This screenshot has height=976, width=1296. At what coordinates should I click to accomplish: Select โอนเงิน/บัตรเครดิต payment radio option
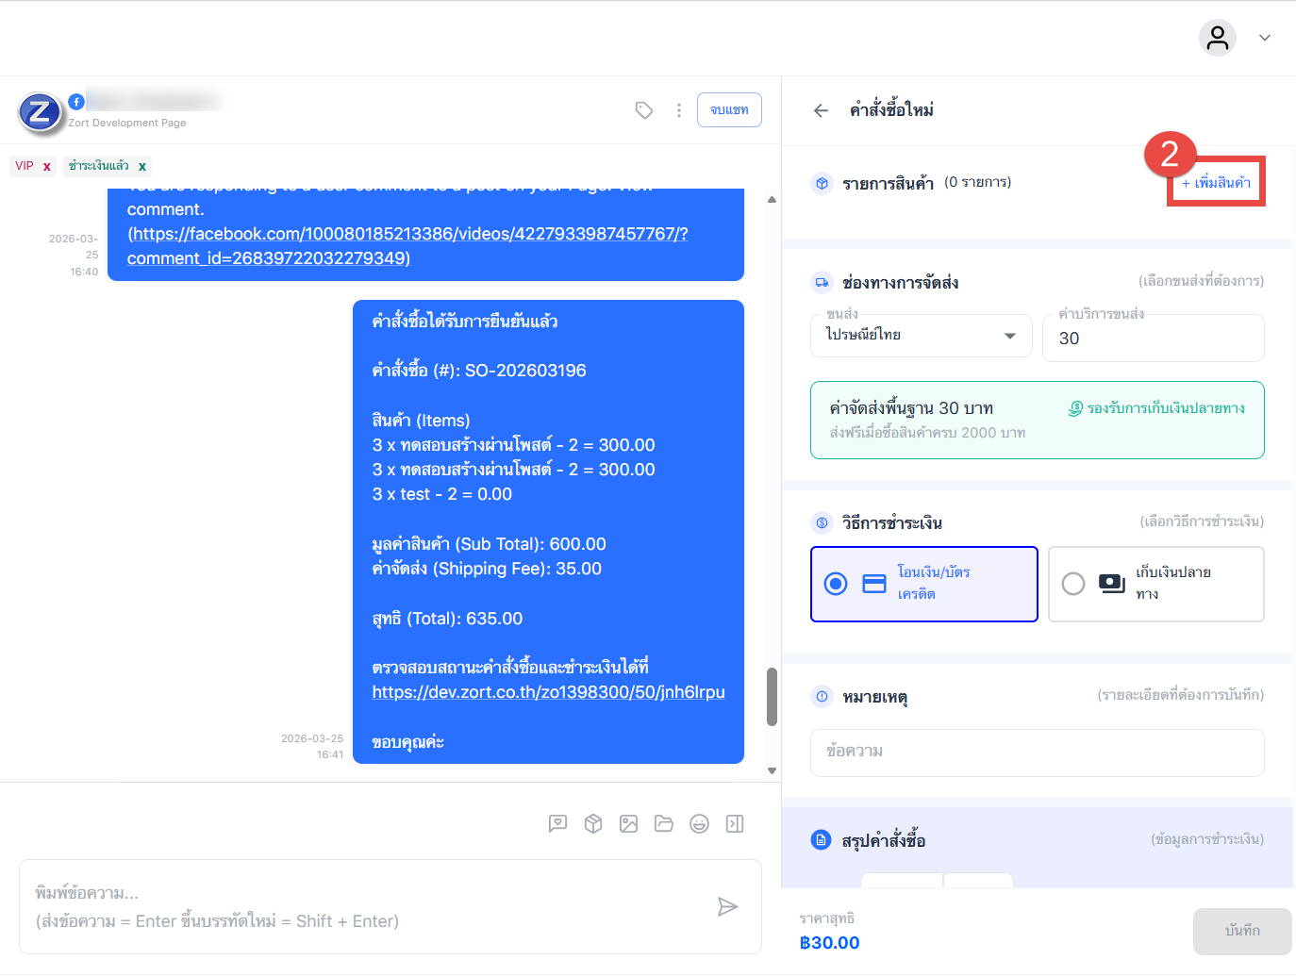tap(836, 584)
